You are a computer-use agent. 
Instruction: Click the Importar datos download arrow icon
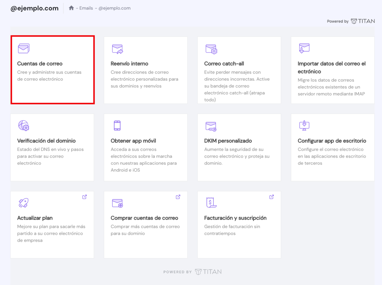click(304, 48)
